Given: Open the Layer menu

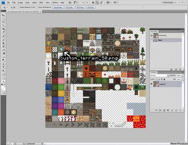Looking at the screenshot, I should click(28, 3).
